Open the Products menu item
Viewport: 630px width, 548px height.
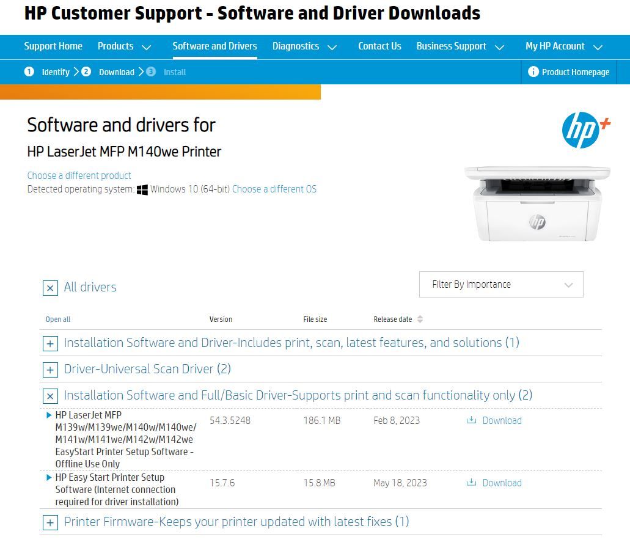pos(115,46)
